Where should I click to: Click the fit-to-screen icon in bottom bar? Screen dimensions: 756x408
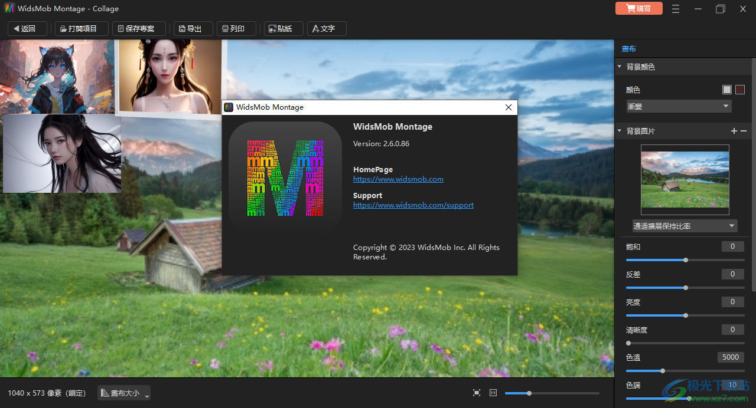point(477,393)
